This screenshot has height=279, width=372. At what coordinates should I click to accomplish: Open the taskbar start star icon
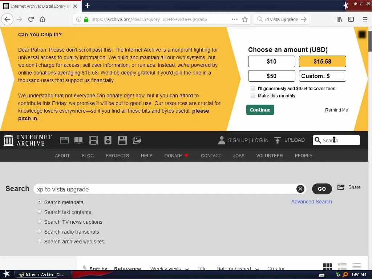point(7,274)
